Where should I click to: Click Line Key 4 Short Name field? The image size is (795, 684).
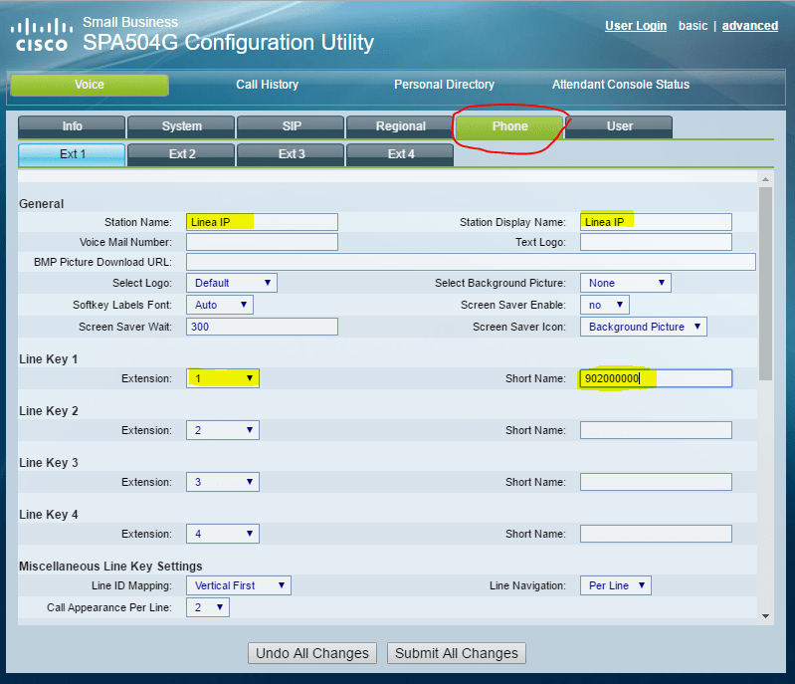click(x=656, y=534)
